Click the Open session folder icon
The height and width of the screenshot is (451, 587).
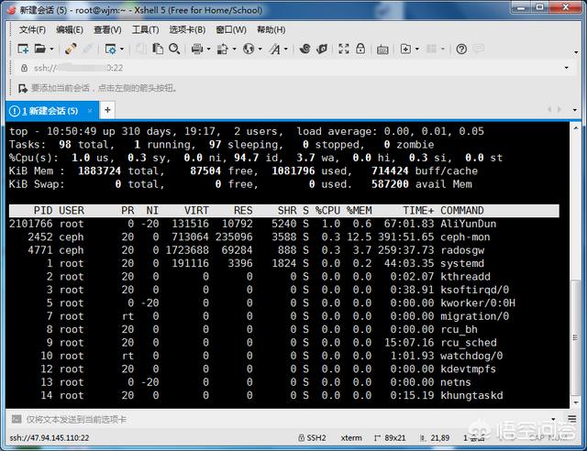(x=39, y=49)
